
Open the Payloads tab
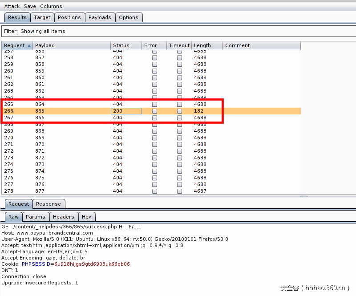coord(100,17)
